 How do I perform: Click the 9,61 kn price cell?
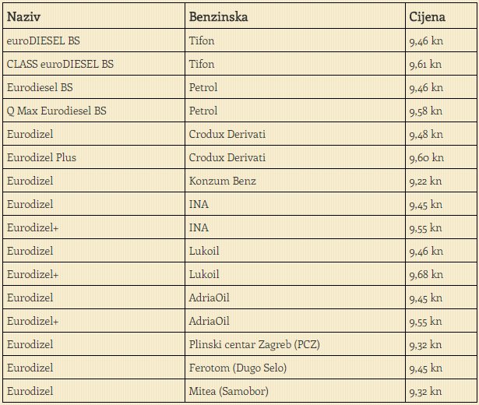click(425, 64)
